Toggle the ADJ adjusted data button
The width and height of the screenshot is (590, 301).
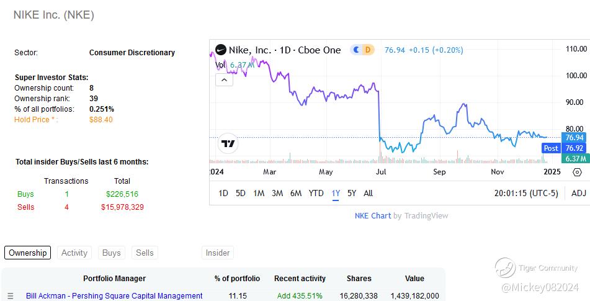coord(578,193)
